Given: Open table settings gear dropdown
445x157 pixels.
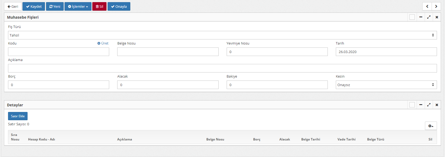Looking at the screenshot, I should [431, 126].
